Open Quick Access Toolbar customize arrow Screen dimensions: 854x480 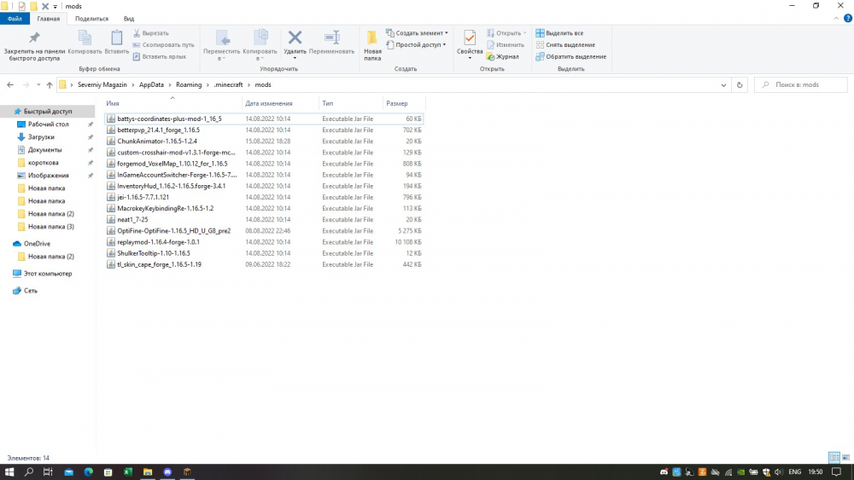[55, 7]
